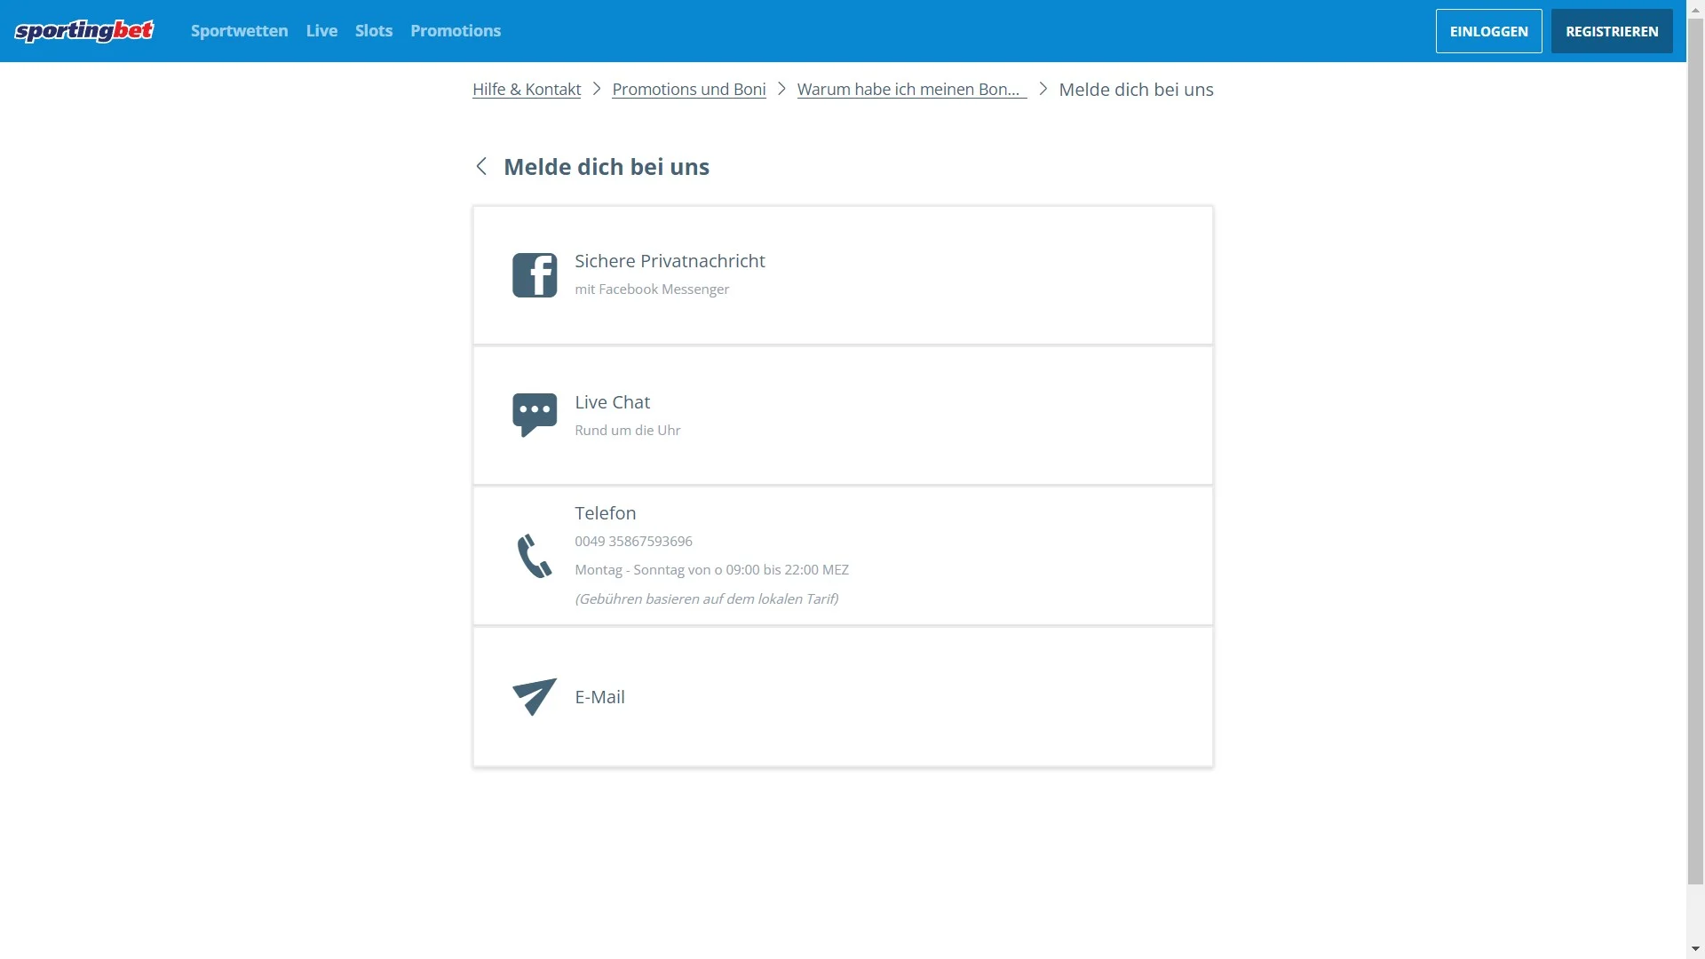Viewport: 1705px width, 959px height.
Task: Click breadcrumb chevron after Hilfe & Kontakt
Action: [x=597, y=89]
